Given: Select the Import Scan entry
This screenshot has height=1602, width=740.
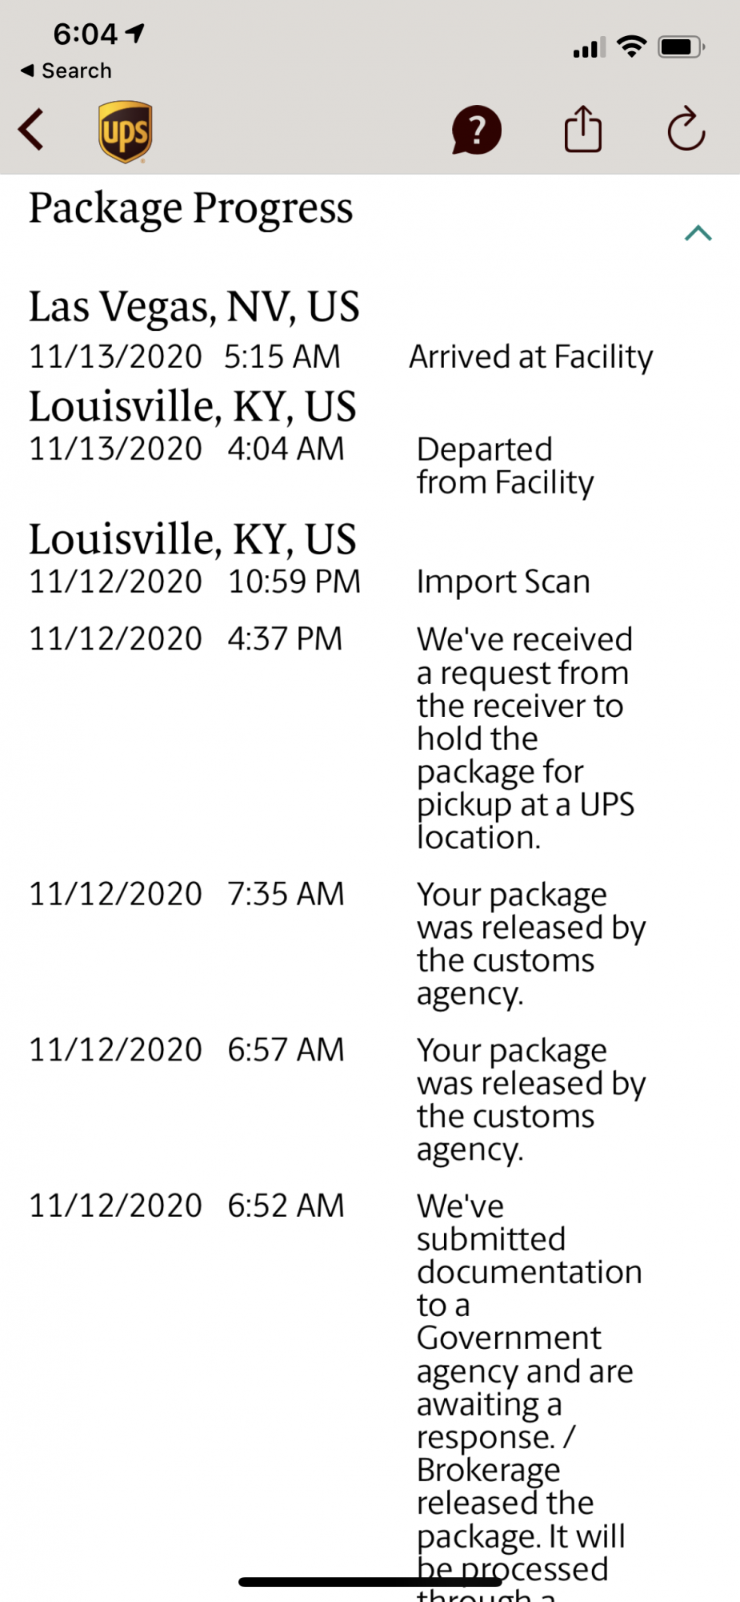Looking at the screenshot, I should click(503, 582).
